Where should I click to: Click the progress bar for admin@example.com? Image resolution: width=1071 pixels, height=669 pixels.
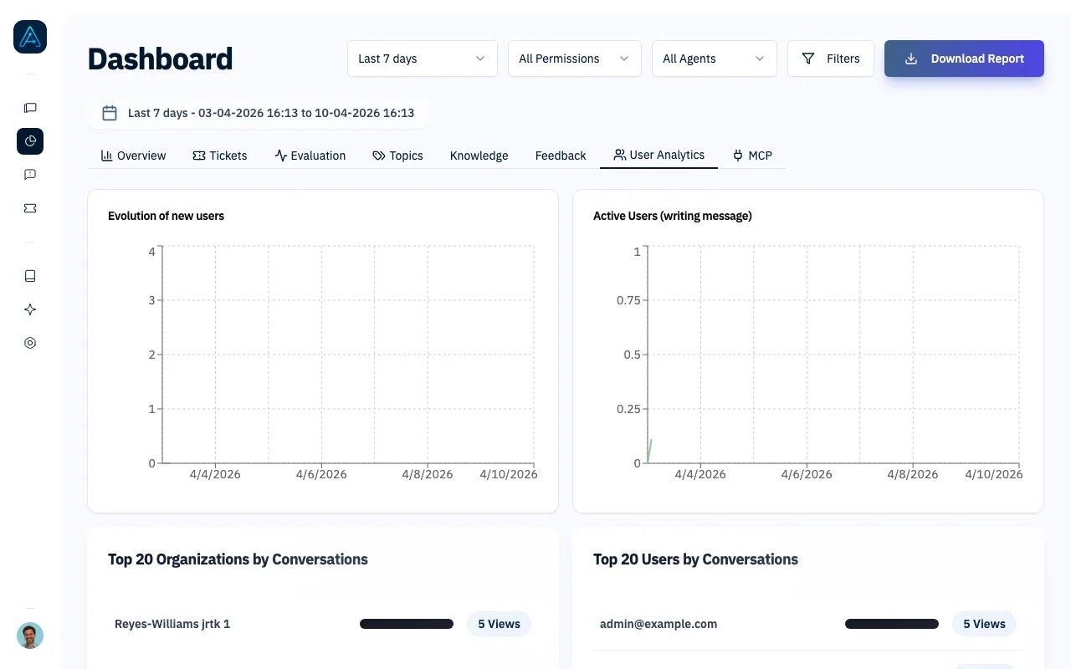[x=892, y=624]
